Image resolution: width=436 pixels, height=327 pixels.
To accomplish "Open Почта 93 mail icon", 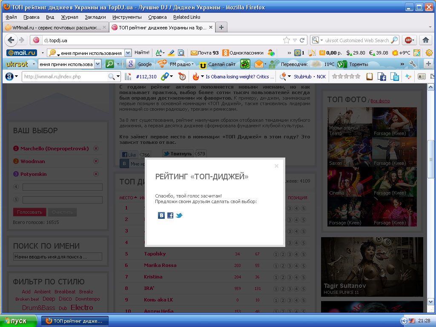I will (205, 53).
